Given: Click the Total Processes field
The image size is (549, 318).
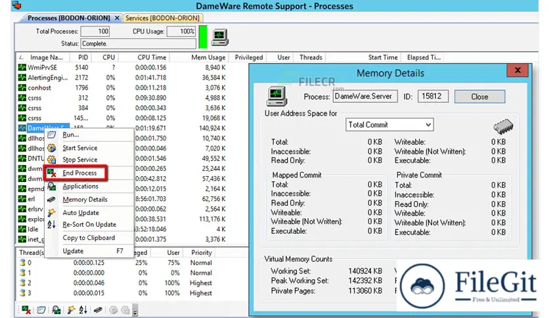Looking at the screenshot, I should (x=95, y=32).
